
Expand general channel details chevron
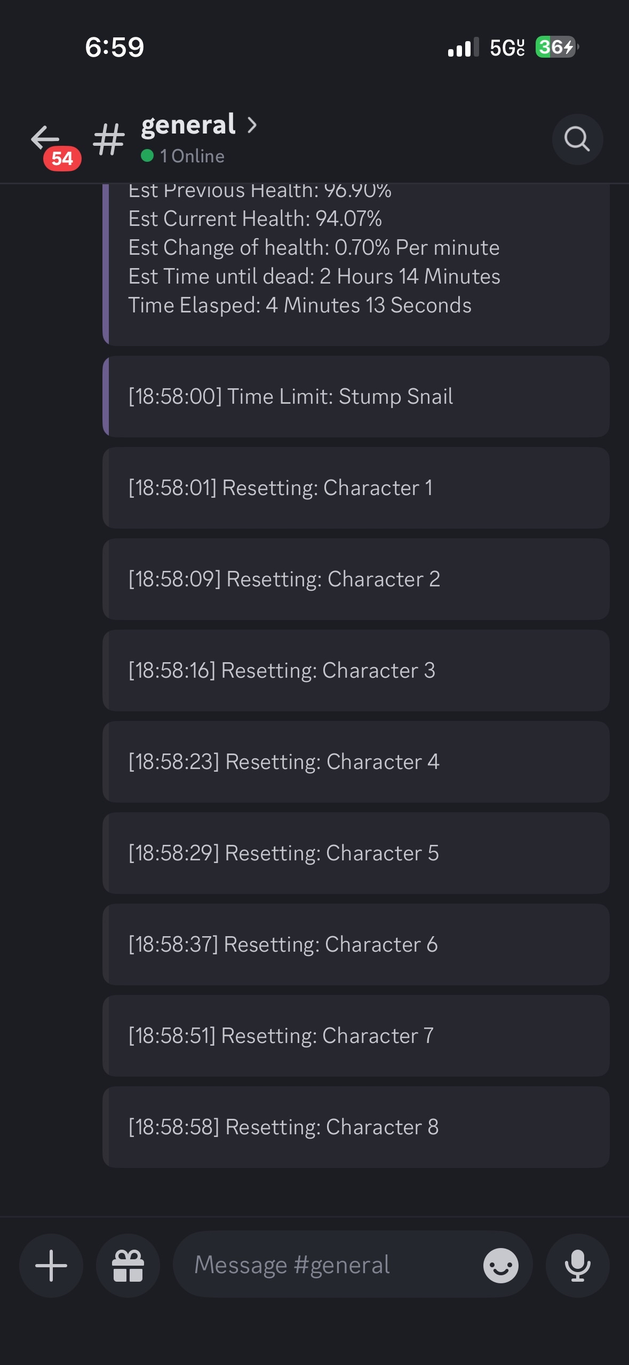(x=252, y=125)
